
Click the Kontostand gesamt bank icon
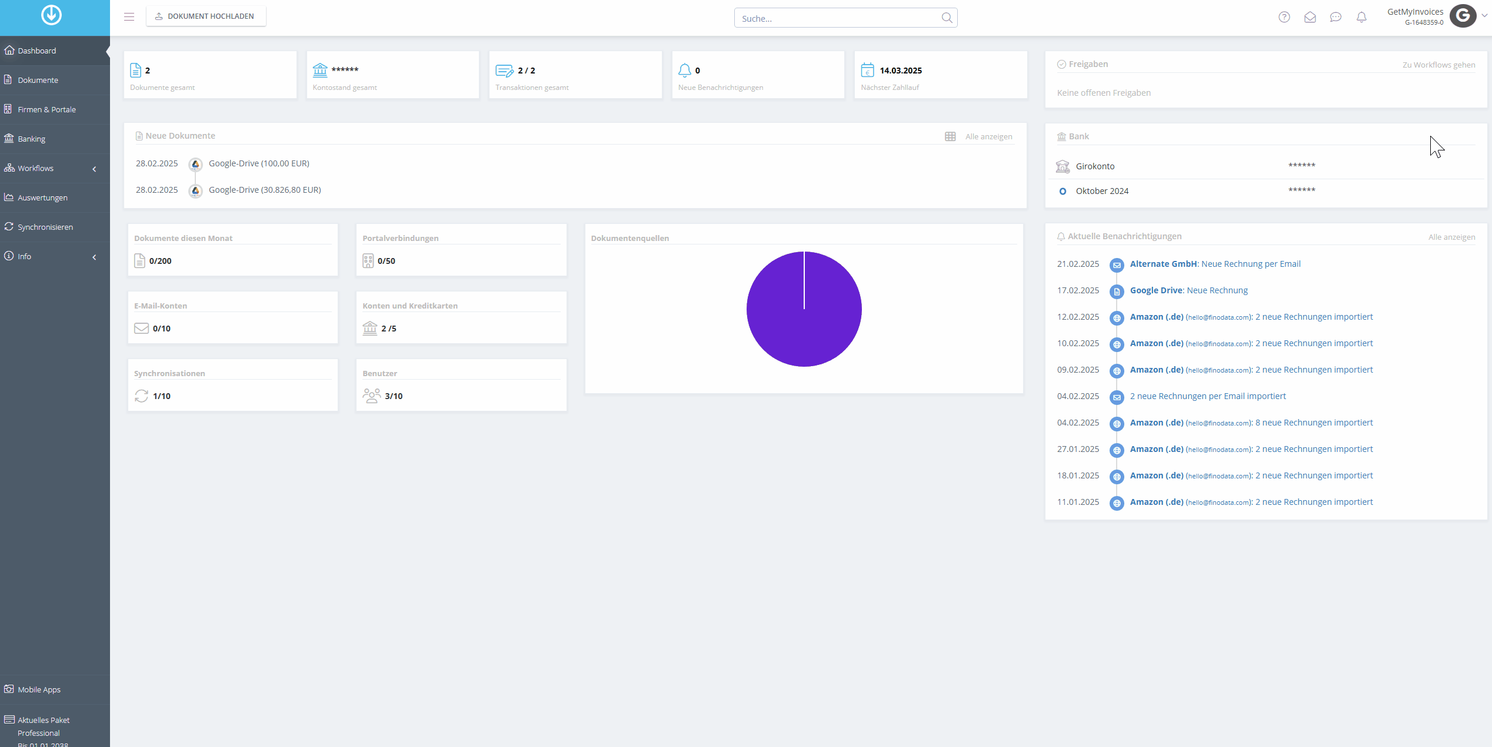(x=320, y=70)
